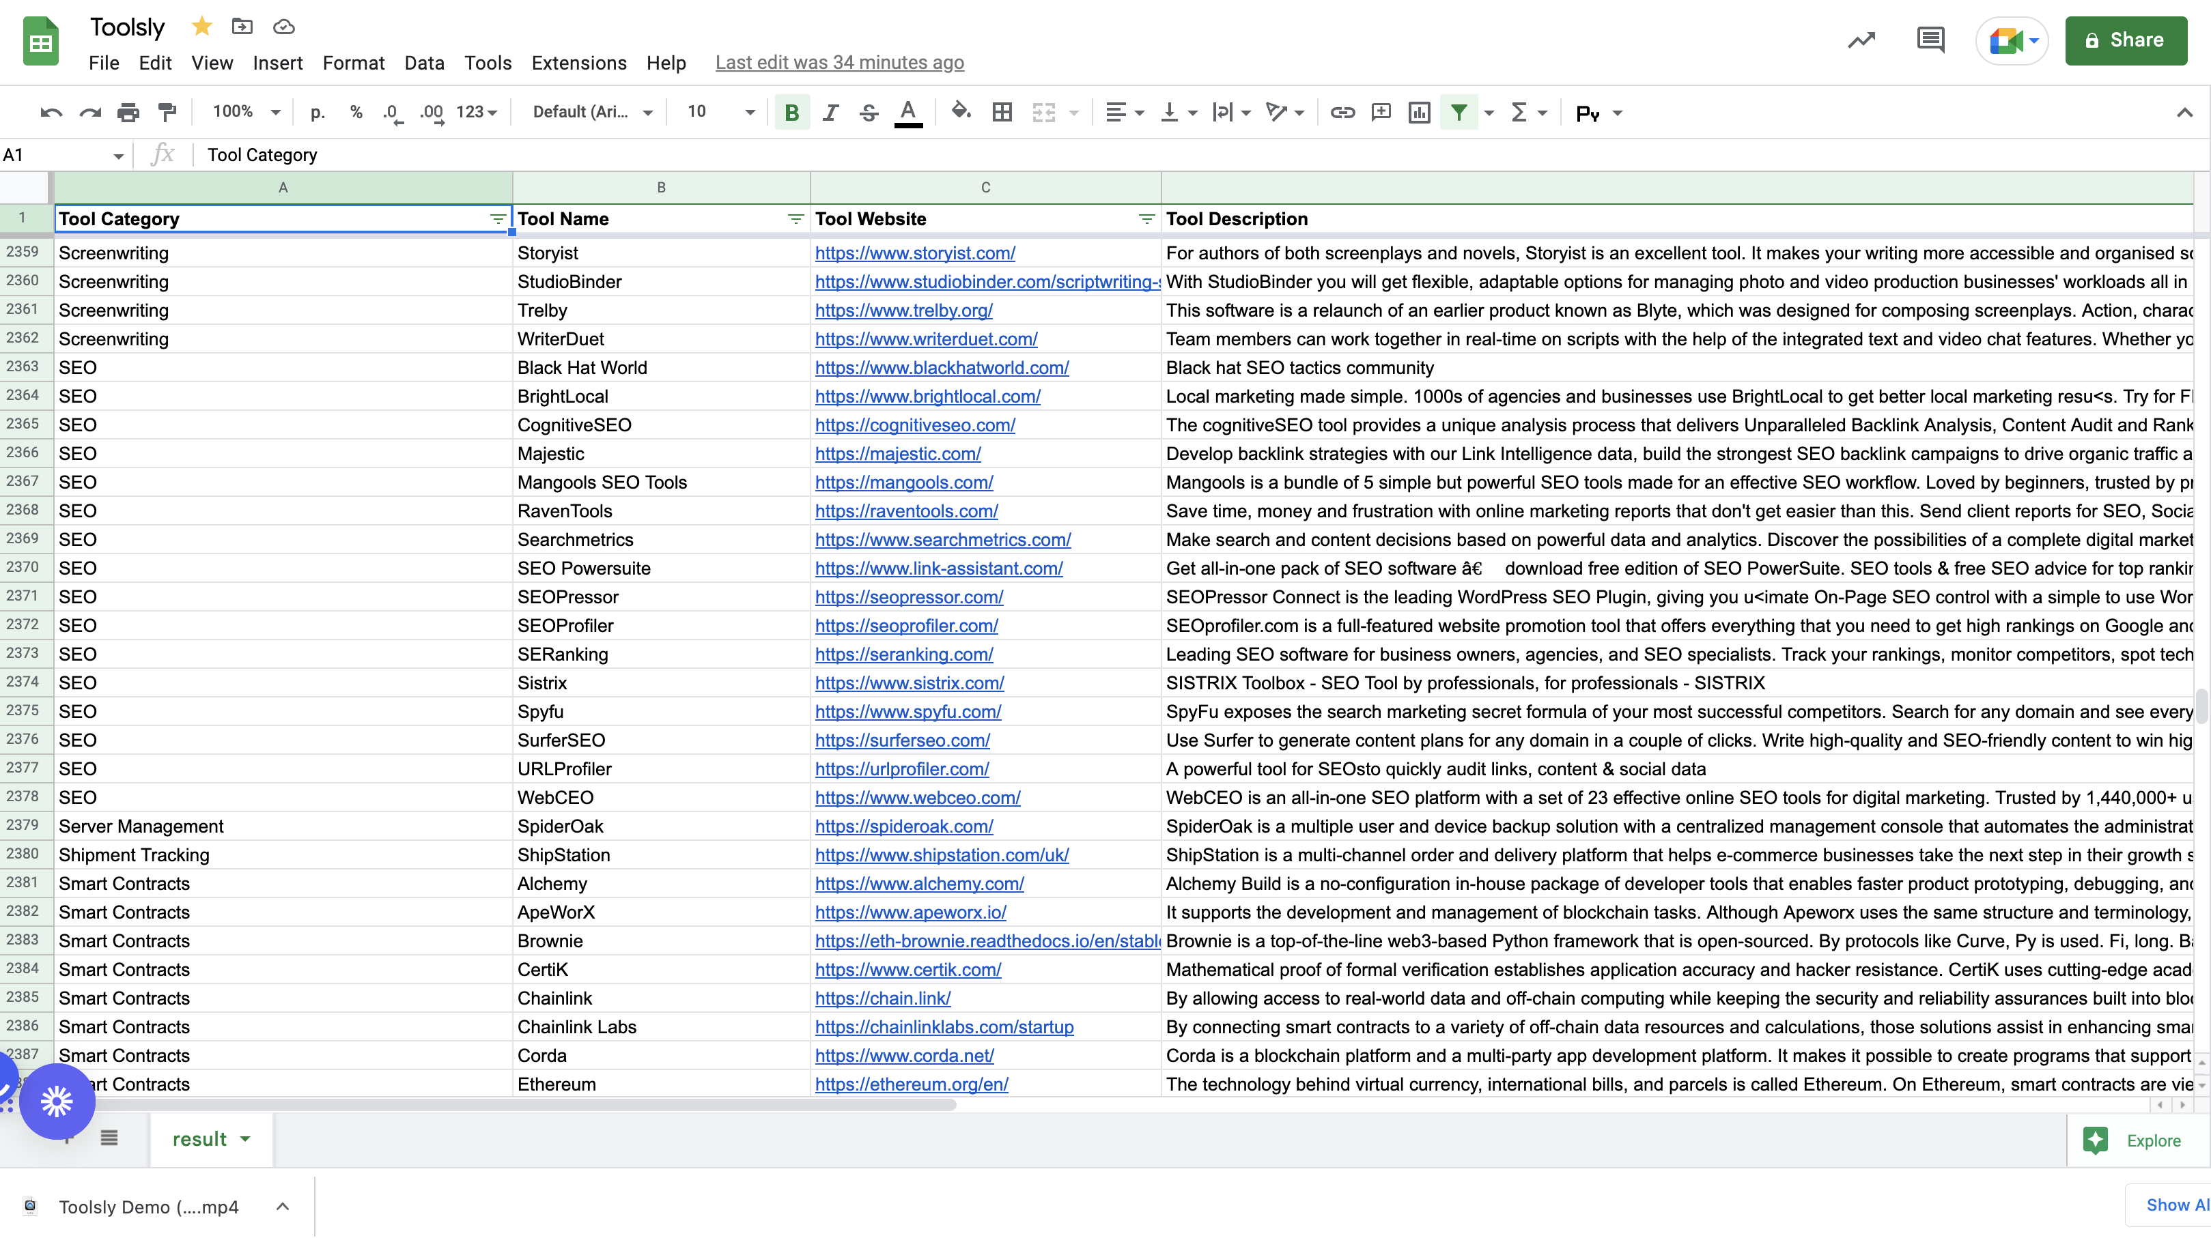Open the majestic.com link

click(x=897, y=454)
